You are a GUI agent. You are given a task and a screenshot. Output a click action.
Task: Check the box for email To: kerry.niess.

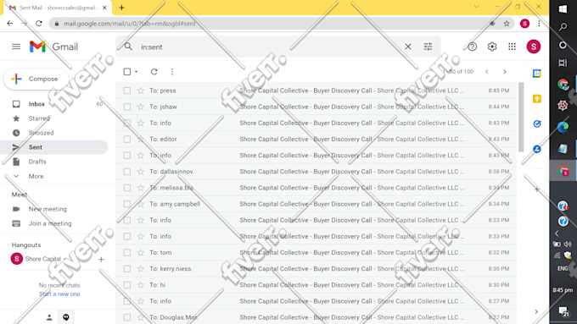coord(127,269)
